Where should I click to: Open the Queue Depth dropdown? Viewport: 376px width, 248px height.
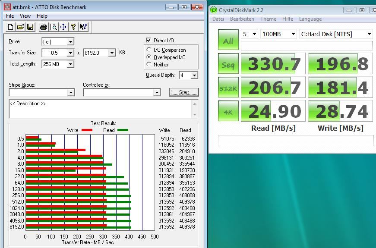(x=194, y=75)
